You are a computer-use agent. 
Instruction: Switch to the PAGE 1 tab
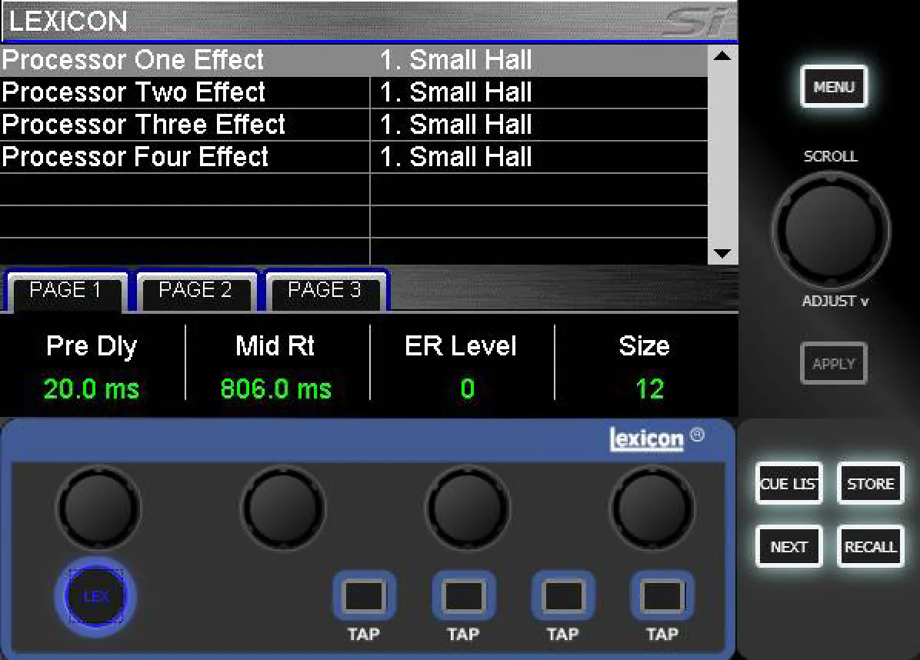65,291
